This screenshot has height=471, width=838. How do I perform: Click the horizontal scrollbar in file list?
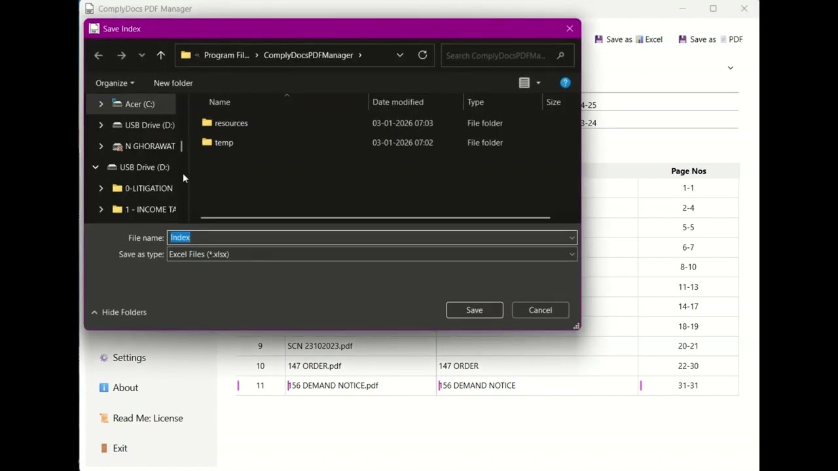(375, 218)
